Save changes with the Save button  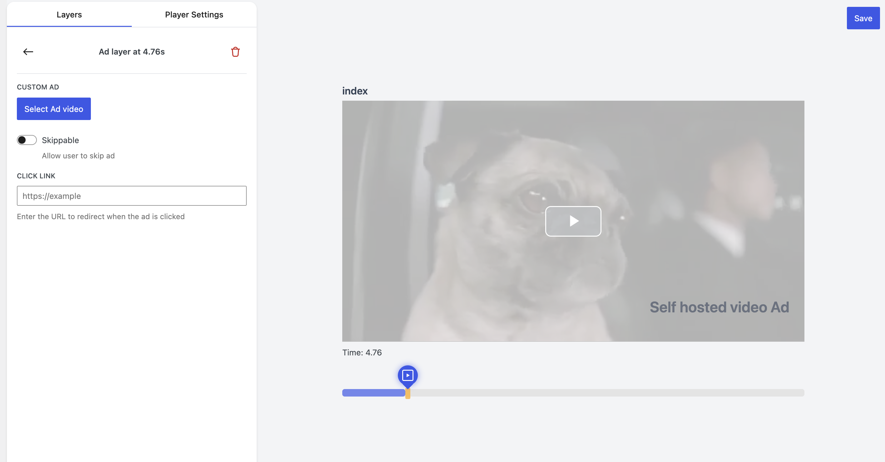point(863,18)
